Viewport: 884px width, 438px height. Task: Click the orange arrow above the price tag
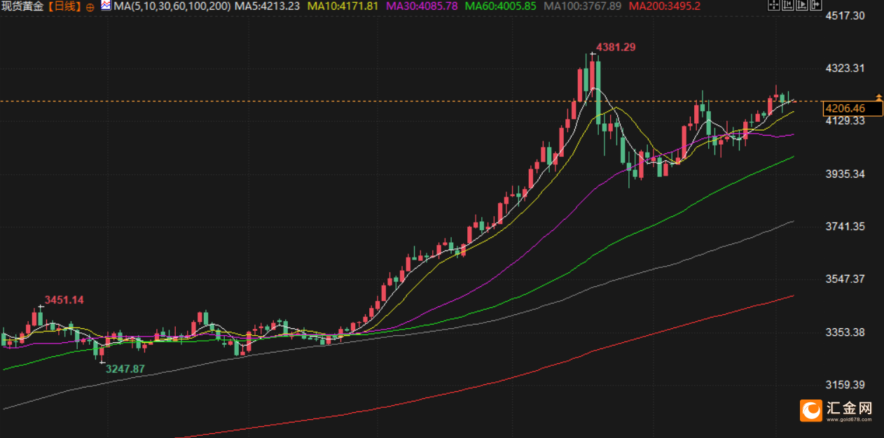click(878, 97)
